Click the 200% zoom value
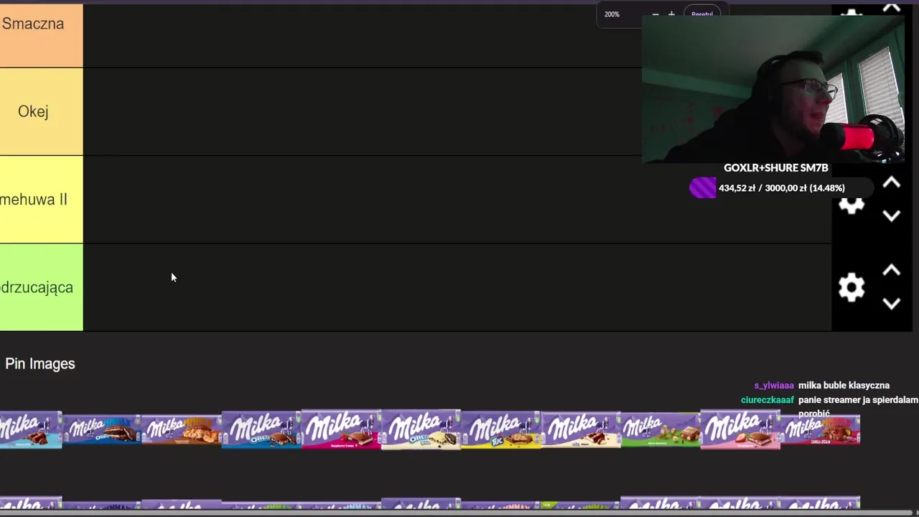The image size is (919, 517). 612,14
